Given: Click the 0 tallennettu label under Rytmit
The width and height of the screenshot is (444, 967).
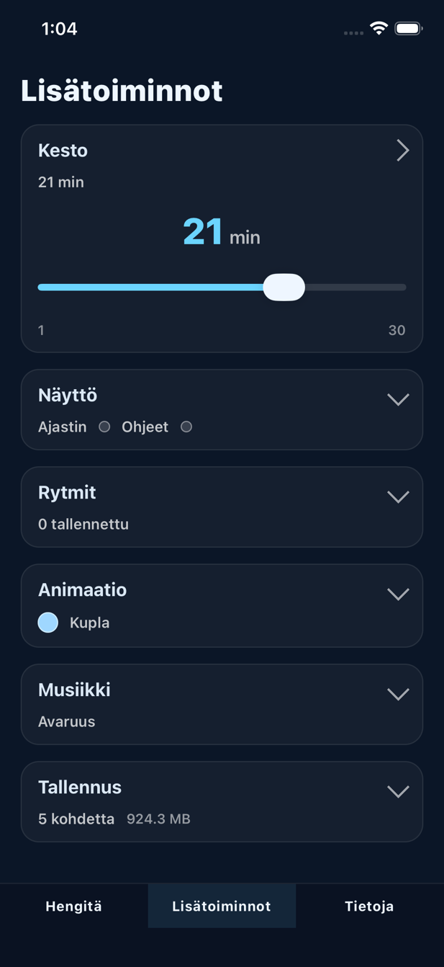Looking at the screenshot, I should 83,524.
